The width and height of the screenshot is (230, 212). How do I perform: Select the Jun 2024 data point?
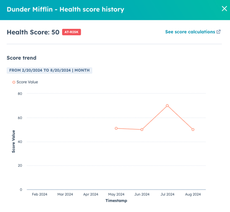[x=142, y=130]
